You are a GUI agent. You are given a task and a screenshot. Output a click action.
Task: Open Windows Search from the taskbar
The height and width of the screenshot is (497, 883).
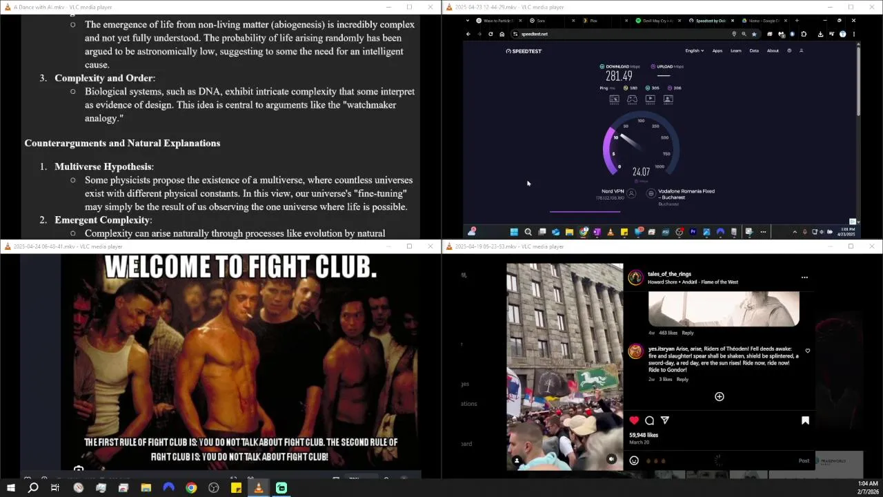coord(33,488)
